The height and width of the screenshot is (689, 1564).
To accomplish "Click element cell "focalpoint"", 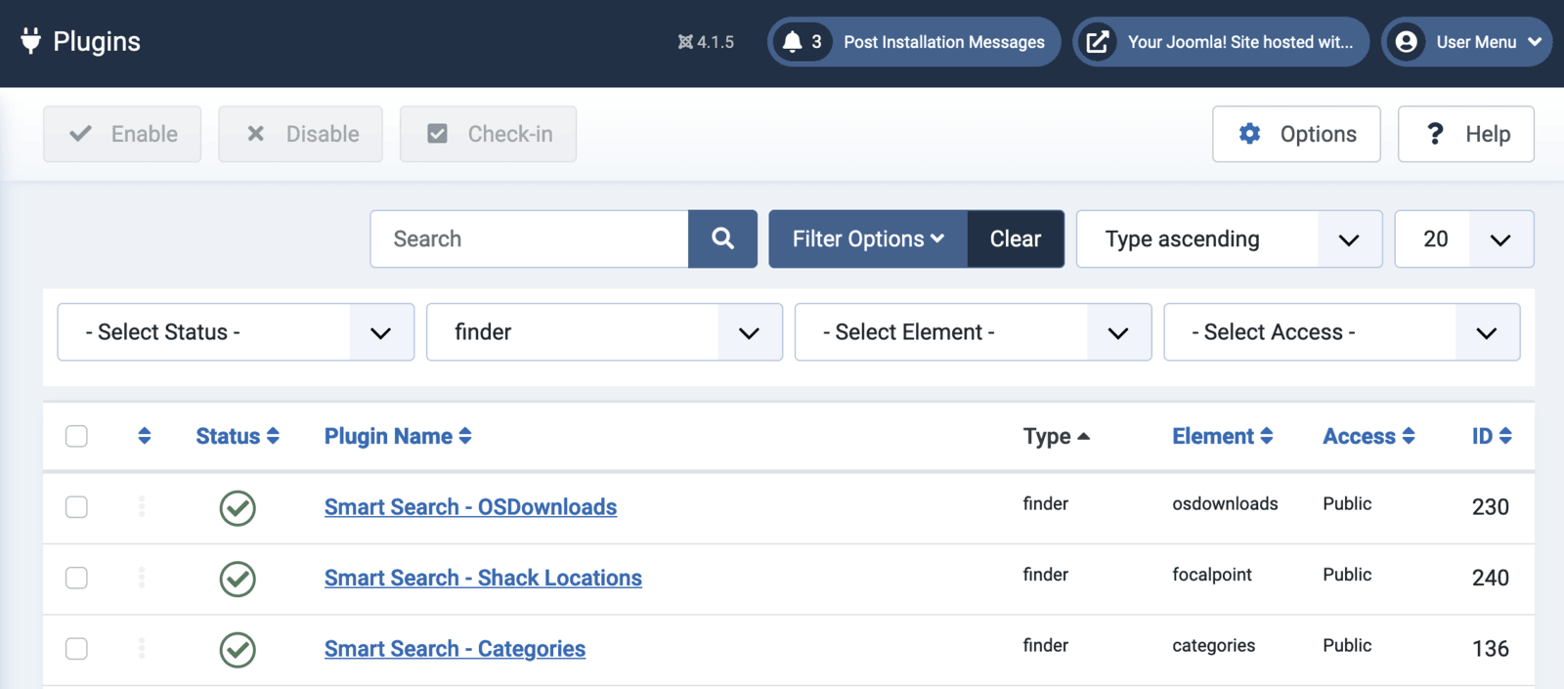I will tap(1212, 575).
